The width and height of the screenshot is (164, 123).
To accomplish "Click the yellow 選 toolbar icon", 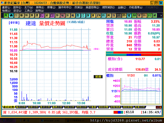I will tap(37, 16).
